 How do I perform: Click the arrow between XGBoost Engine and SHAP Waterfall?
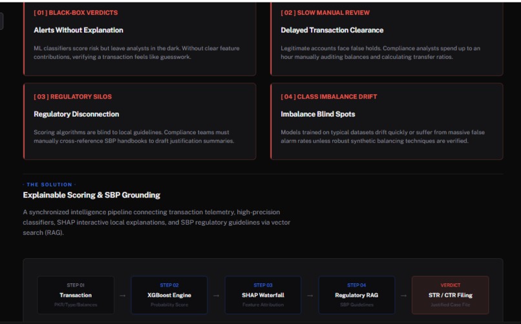[x=217, y=296]
